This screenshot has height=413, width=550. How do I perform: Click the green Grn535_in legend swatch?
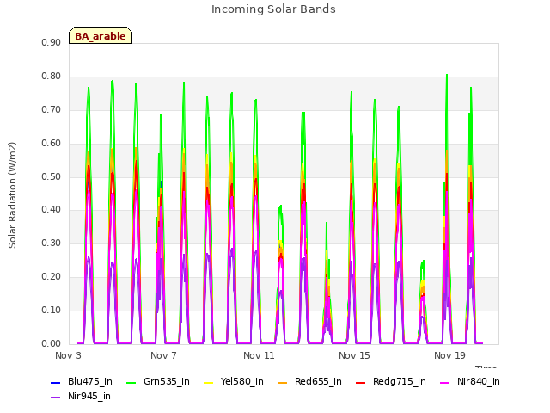tap(131, 382)
